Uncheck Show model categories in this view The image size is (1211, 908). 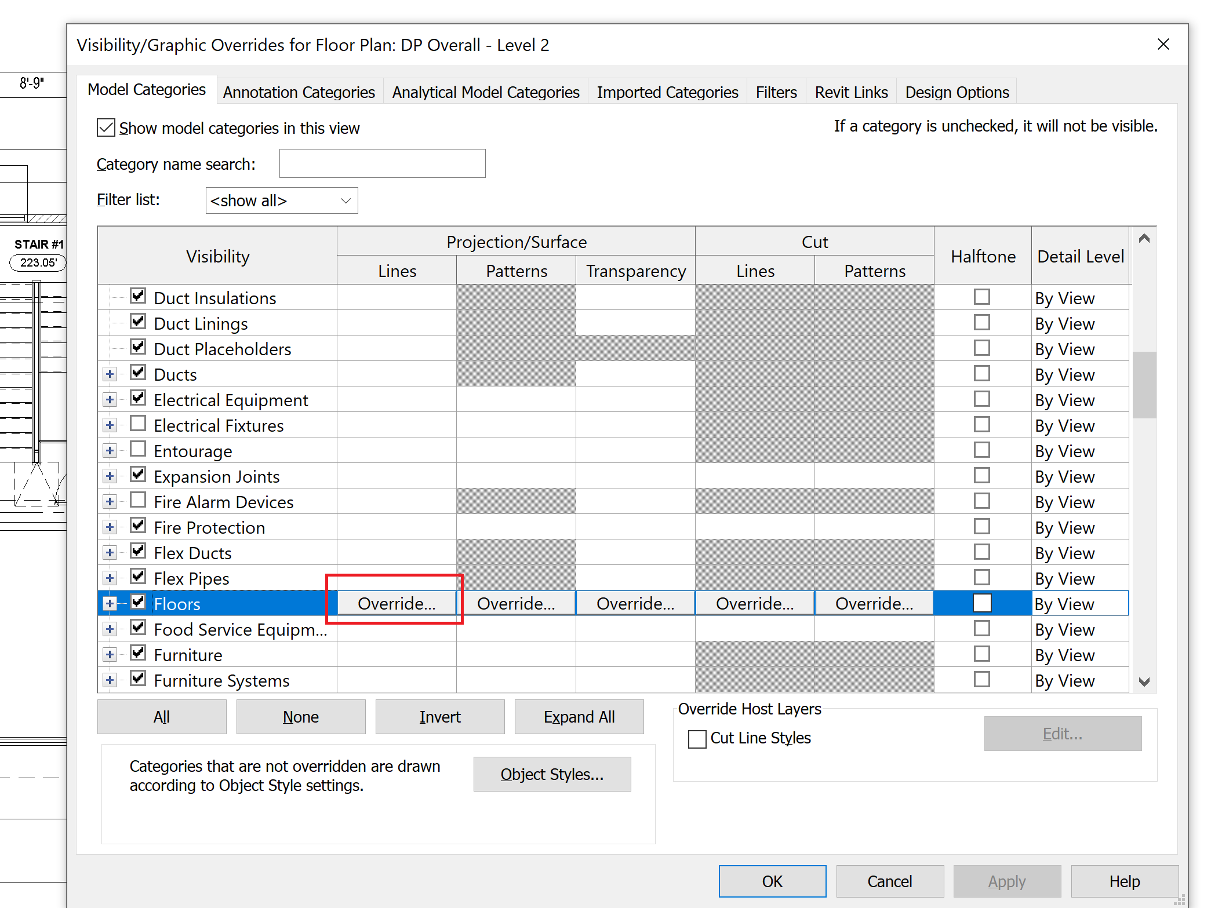[106, 127]
